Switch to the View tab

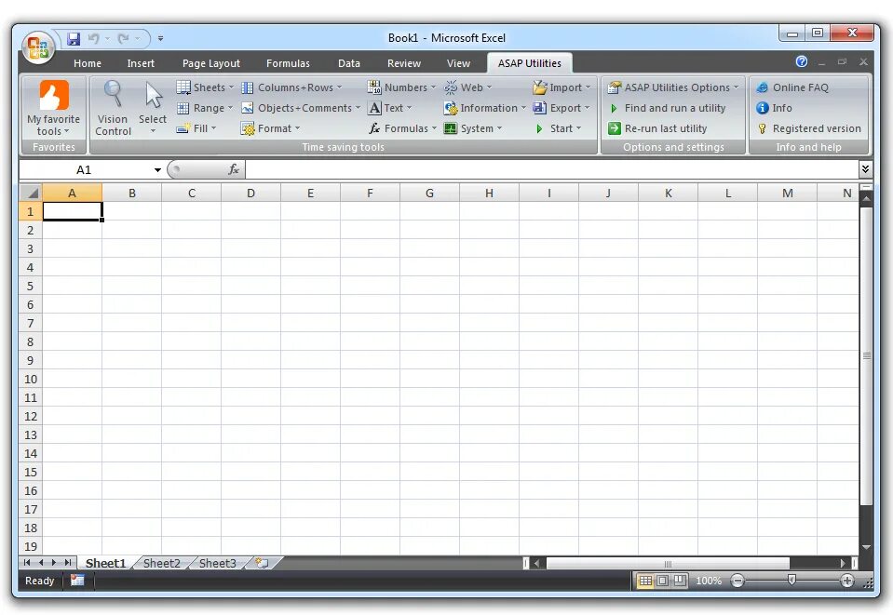click(x=458, y=63)
